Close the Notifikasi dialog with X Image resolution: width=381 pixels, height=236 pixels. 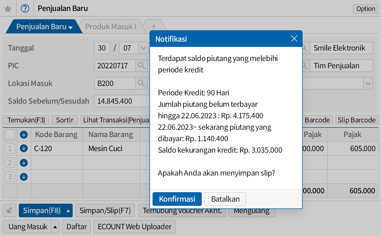tap(294, 39)
